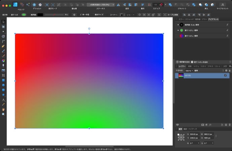Select the Move tool arrow
Screen dimensions: 232x151
pyautogui.click(x=3, y=22)
